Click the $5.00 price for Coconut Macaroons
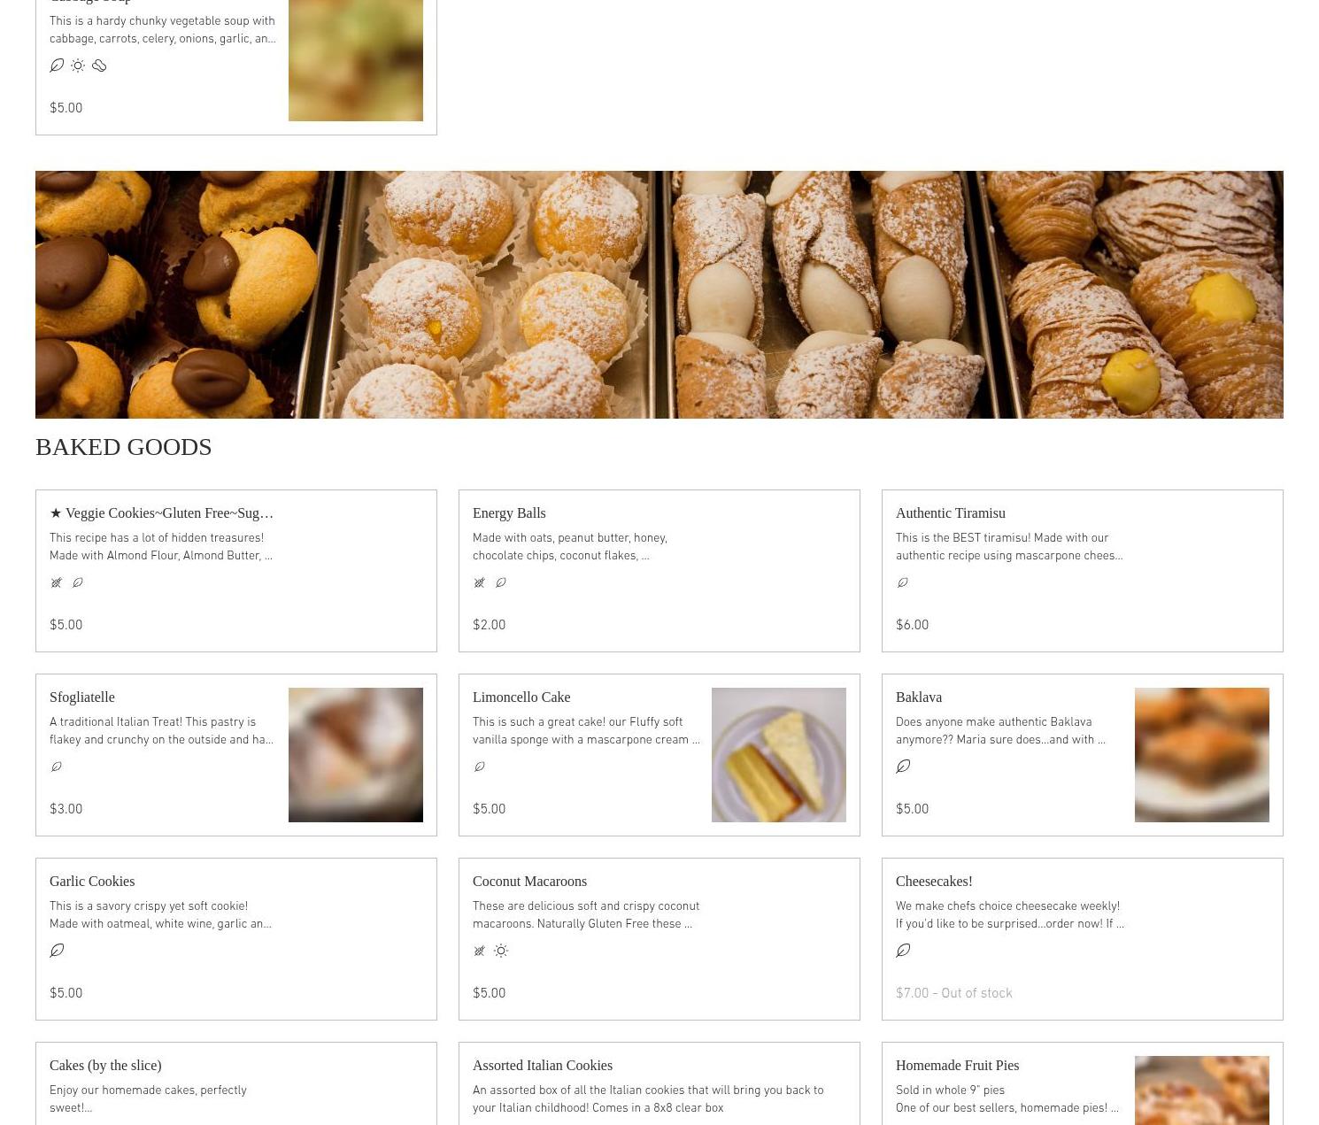Screen dimensions: 1319x1125 490,993
